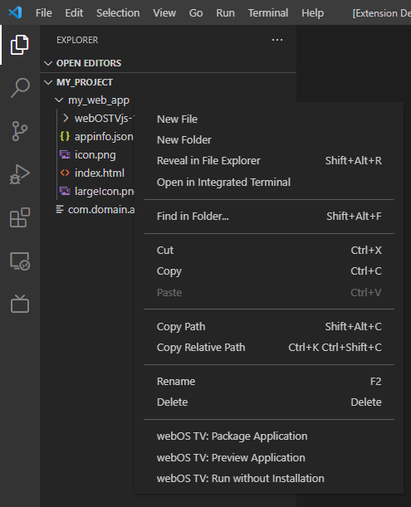Open the webOS TV view icon
The width and height of the screenshot is (411, 507).
(20, 304)
